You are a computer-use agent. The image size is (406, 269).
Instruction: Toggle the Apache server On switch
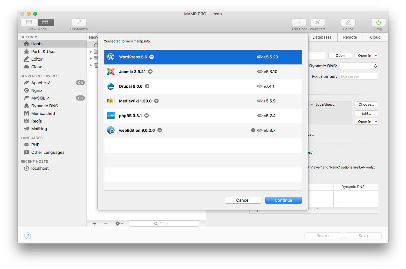[x=80, y=83]
